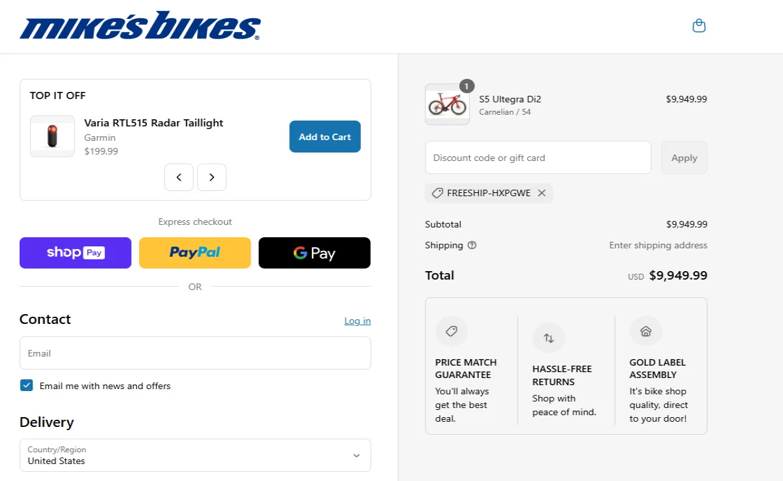Remove the FREESHIP-HXPGWE discount code
The image size is (783, 481).
(x=541, y=193)
